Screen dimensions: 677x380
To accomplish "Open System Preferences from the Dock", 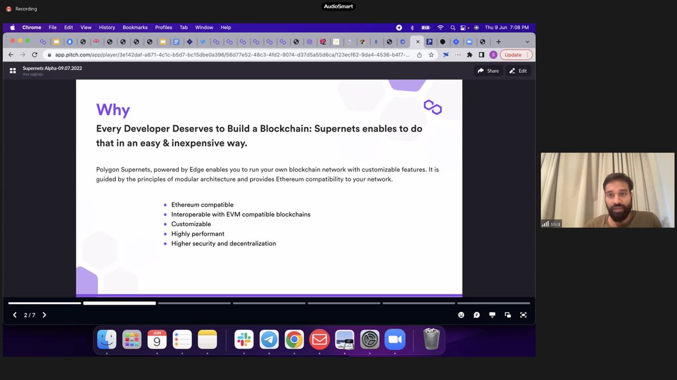I will pos(370,339).
